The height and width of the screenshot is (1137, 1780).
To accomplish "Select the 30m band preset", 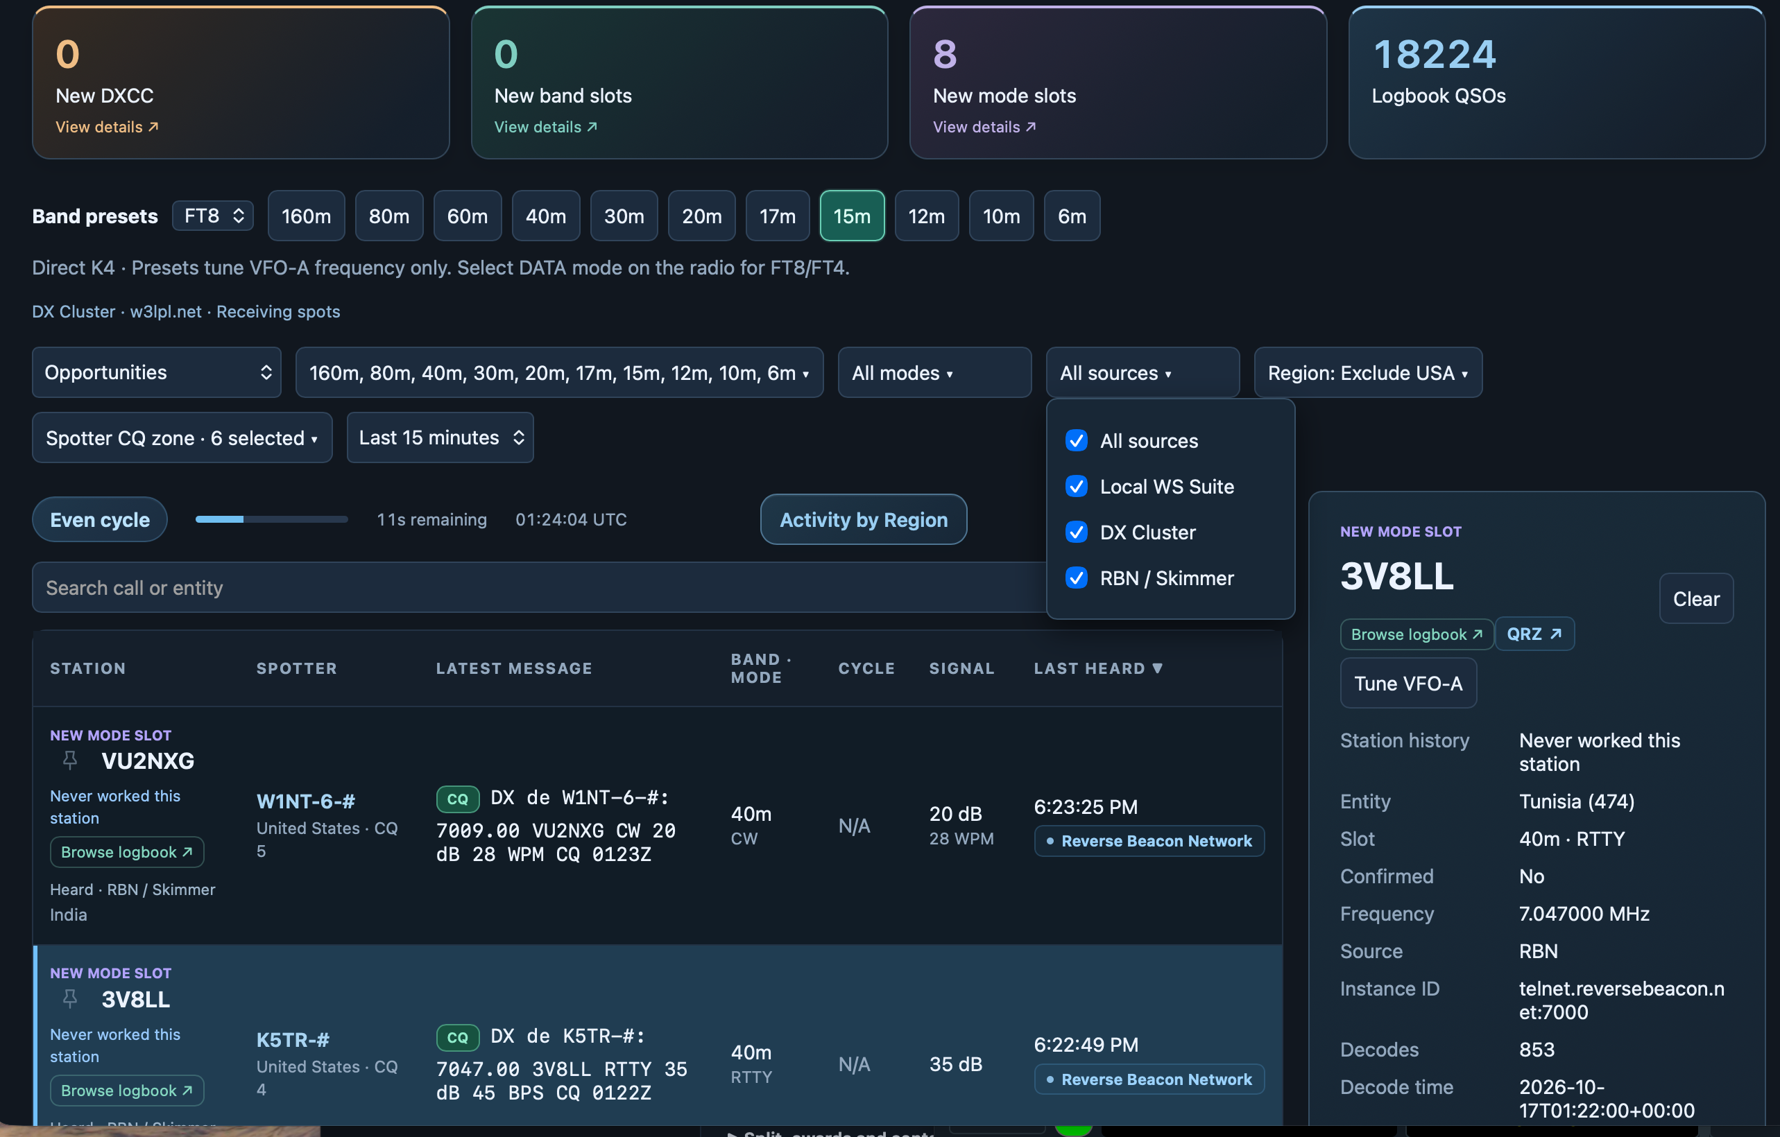I will (624, 216).
